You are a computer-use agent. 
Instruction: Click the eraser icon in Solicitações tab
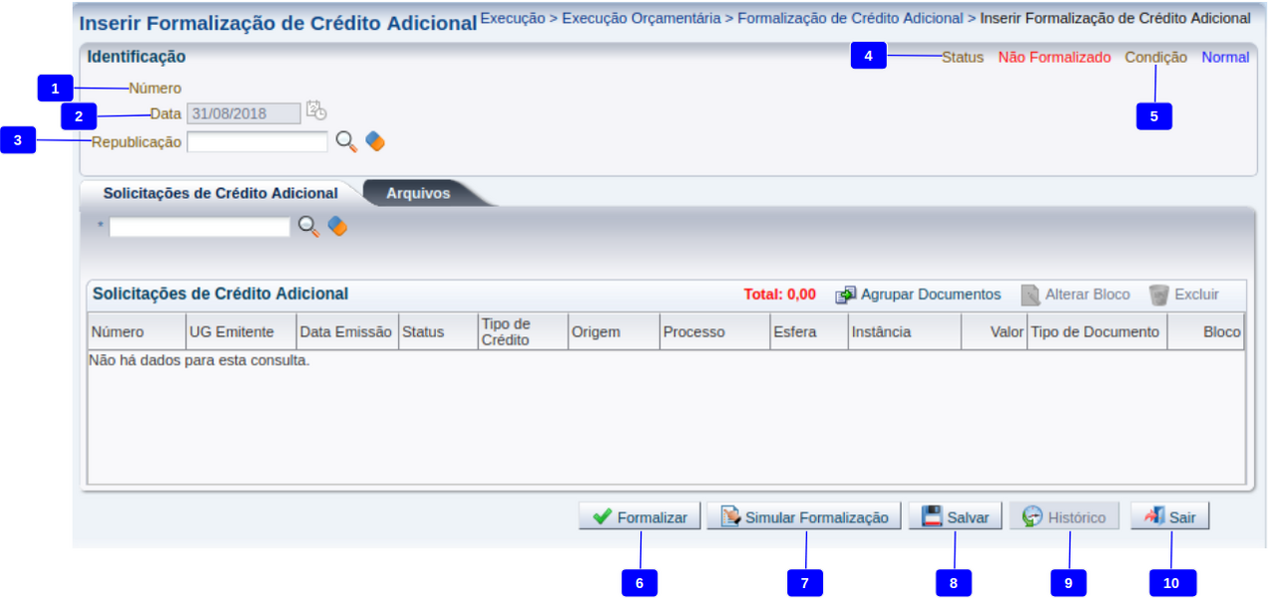337,228
